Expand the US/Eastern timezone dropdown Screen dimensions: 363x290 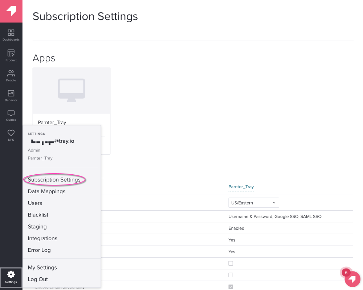click(253, 203)
